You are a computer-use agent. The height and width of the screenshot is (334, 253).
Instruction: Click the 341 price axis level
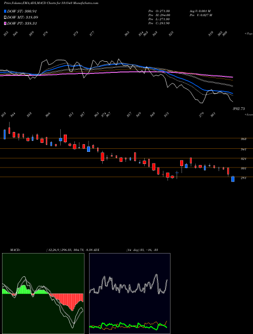coord(243,149)
